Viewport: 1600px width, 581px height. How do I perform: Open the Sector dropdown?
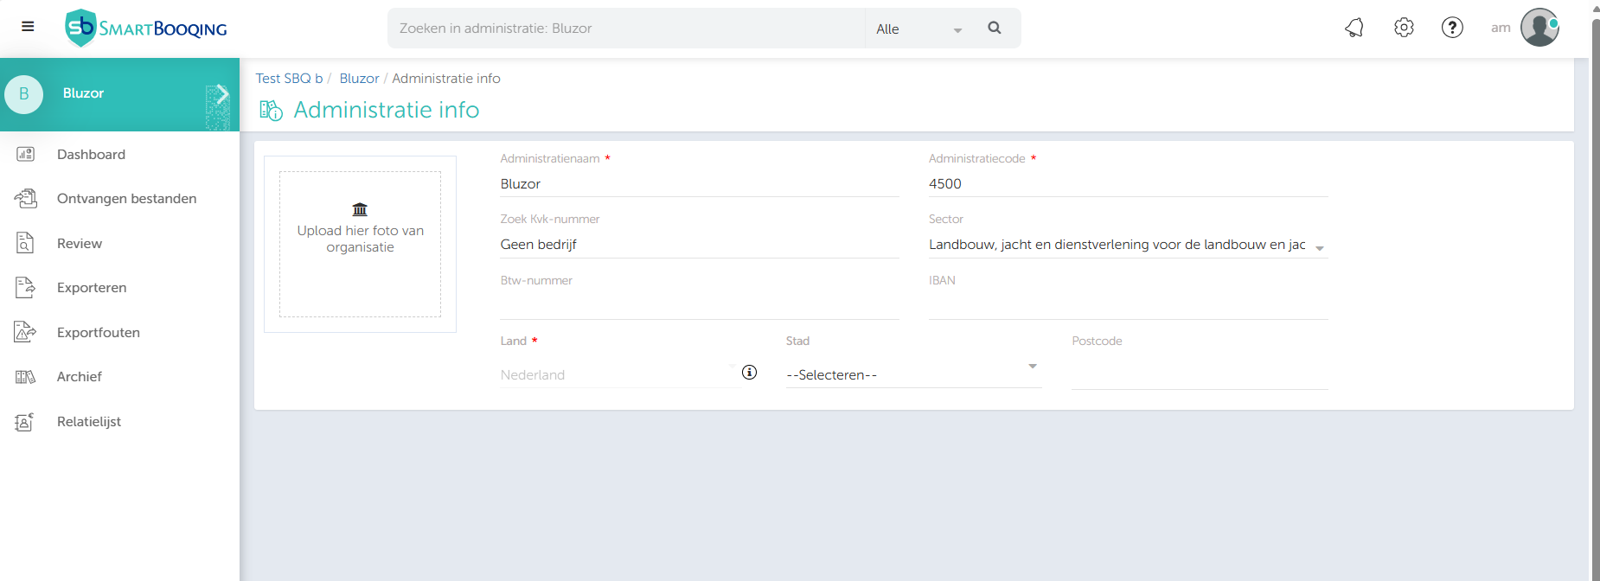coord(1127,246)
